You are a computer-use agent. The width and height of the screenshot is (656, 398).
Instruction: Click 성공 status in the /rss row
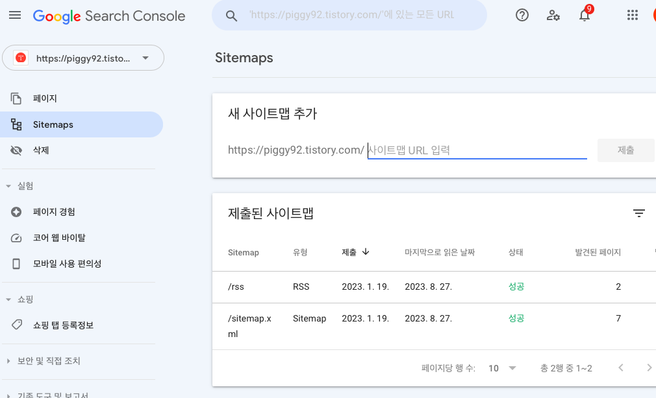516,287
